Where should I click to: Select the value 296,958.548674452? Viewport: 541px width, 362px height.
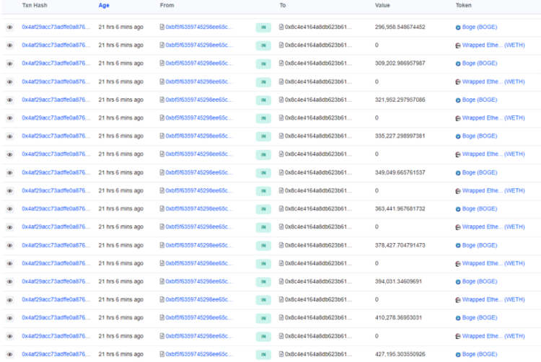400,27
